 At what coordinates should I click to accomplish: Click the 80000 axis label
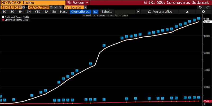coord(207,36)
